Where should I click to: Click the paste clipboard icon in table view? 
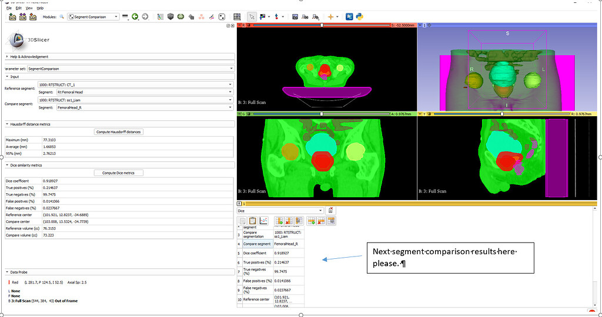tap(253, 221)
